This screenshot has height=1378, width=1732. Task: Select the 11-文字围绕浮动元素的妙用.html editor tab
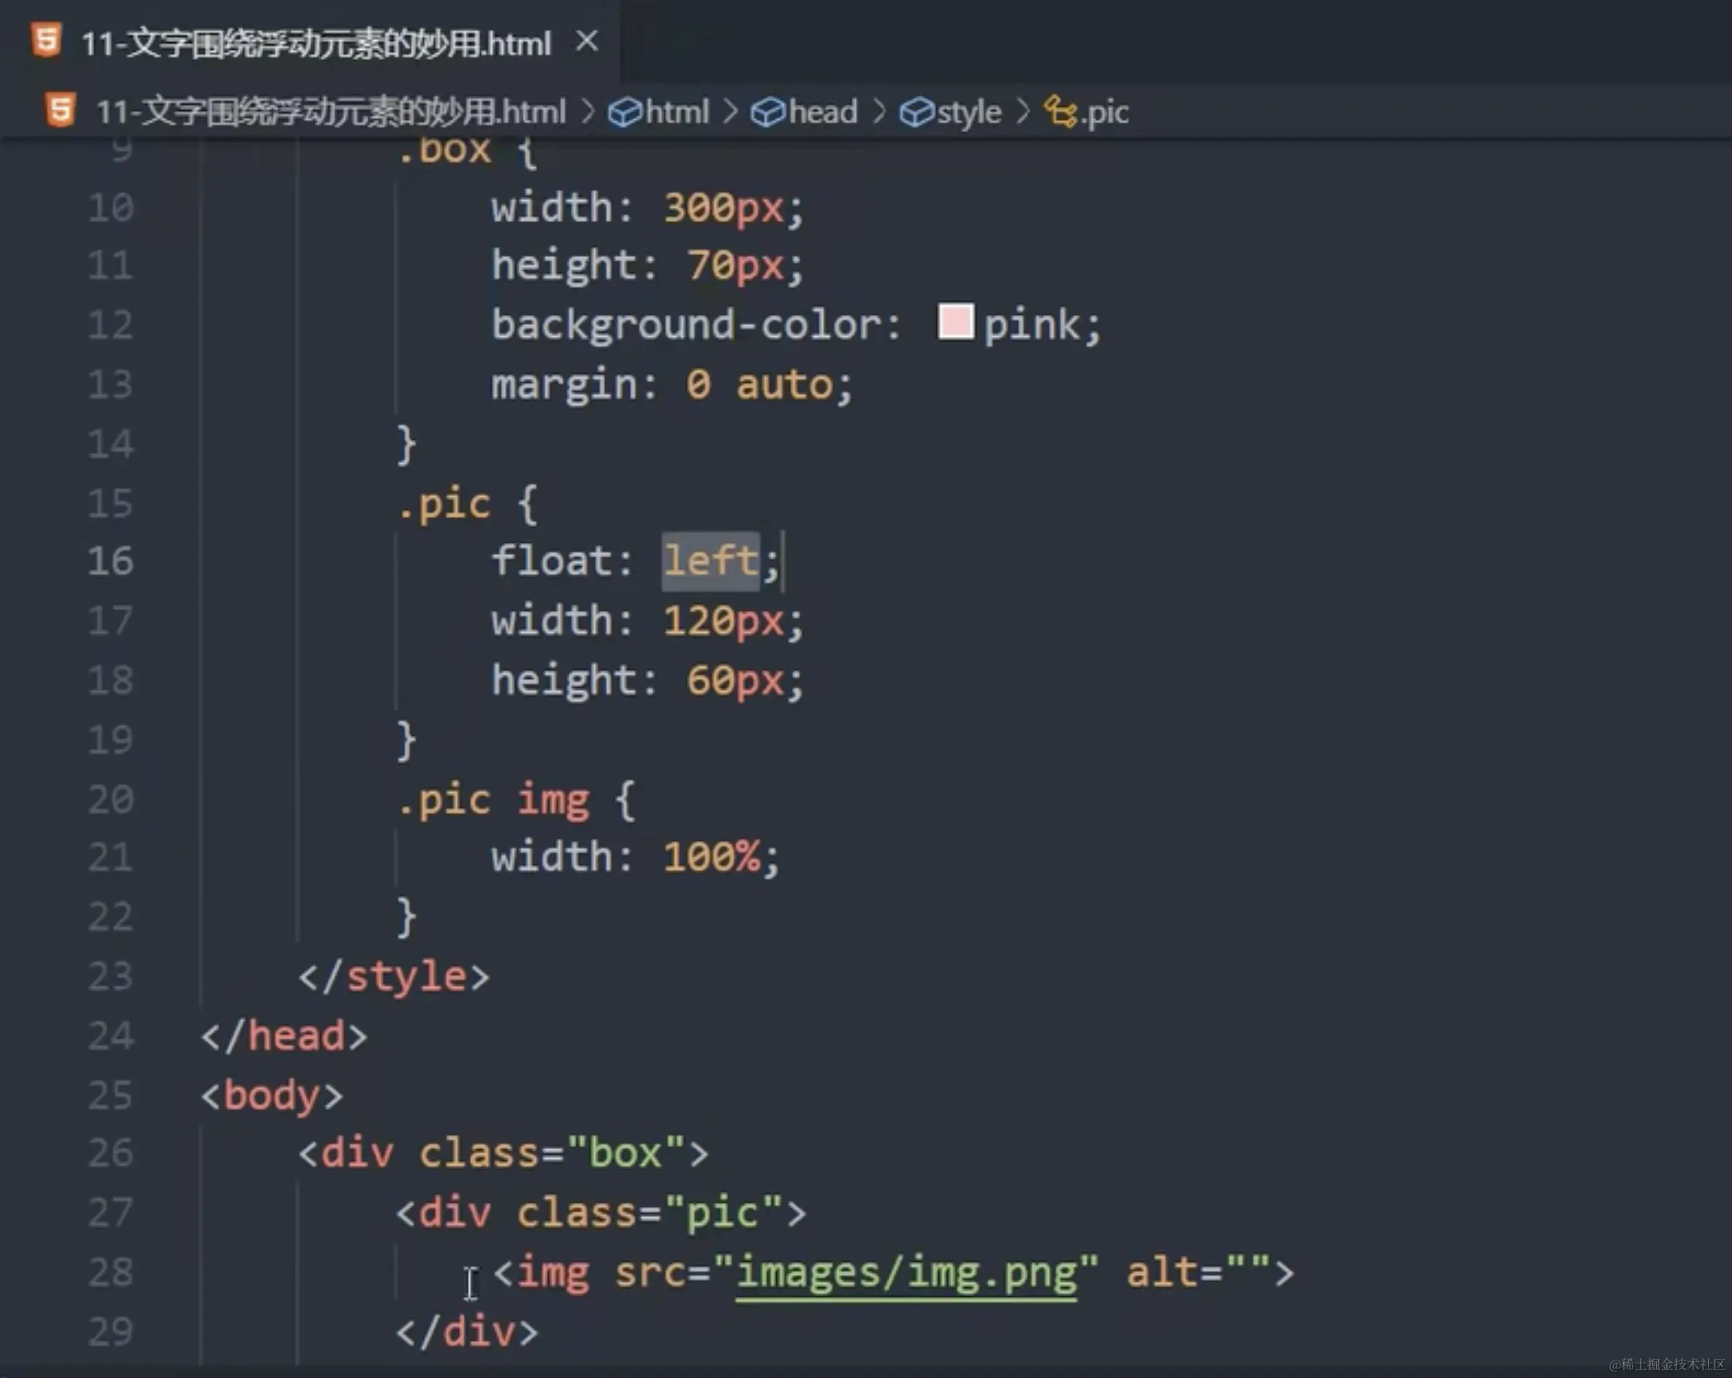(316, 43)
